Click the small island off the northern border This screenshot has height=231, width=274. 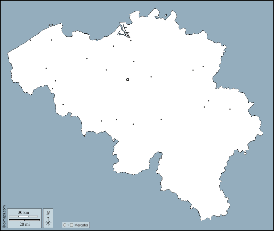click(x=166, y=15)
